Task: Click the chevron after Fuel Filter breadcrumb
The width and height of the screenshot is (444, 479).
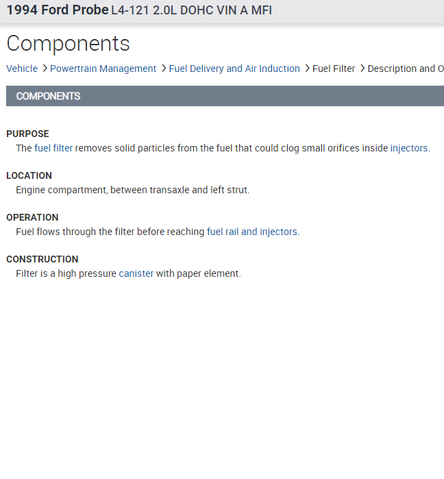Action: tap(362, 69)
